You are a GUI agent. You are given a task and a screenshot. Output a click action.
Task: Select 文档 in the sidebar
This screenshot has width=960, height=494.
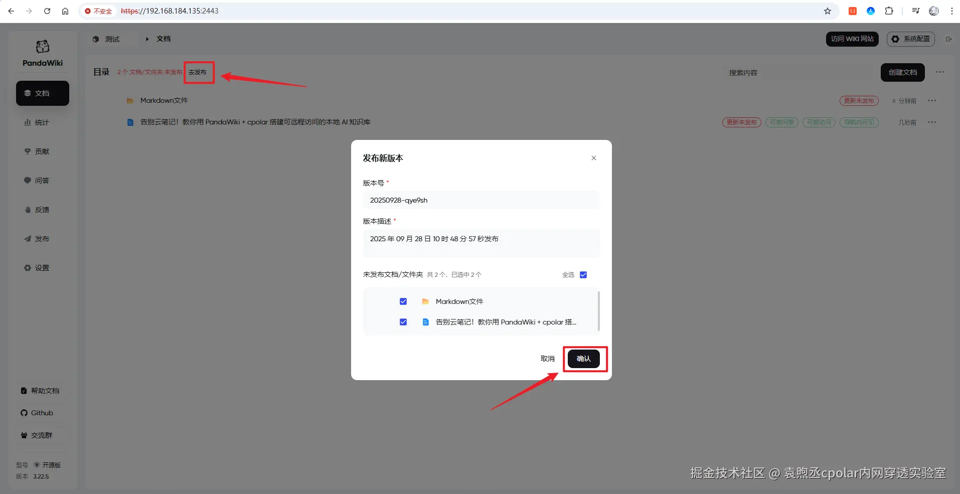[43, 93]
